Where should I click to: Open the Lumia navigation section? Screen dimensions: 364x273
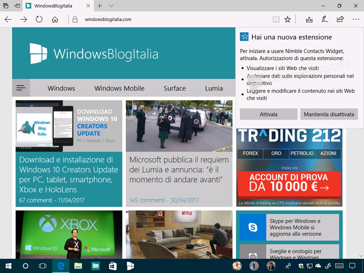click(214, 88)
